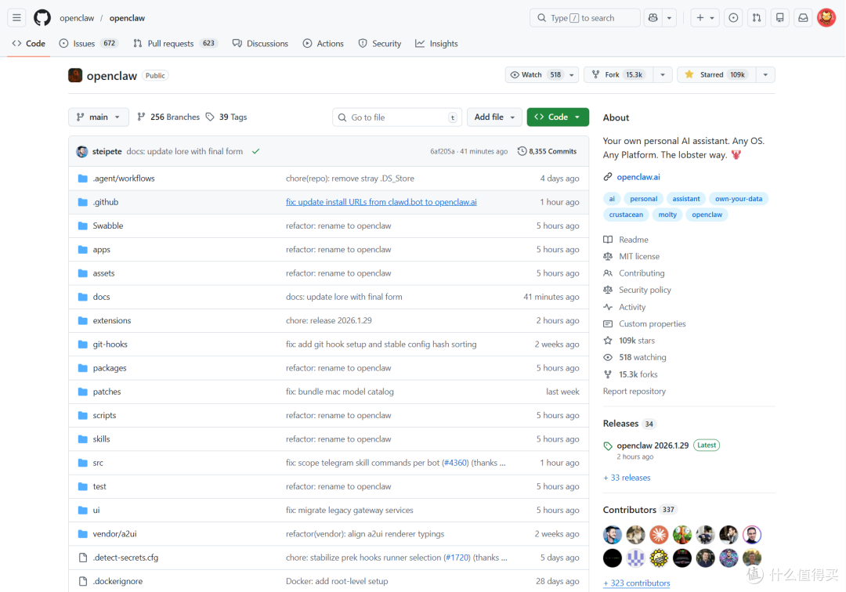Open the vendor/a2ui folder
The height and width of the screenshot is (592, 846).
pos(114,534)
